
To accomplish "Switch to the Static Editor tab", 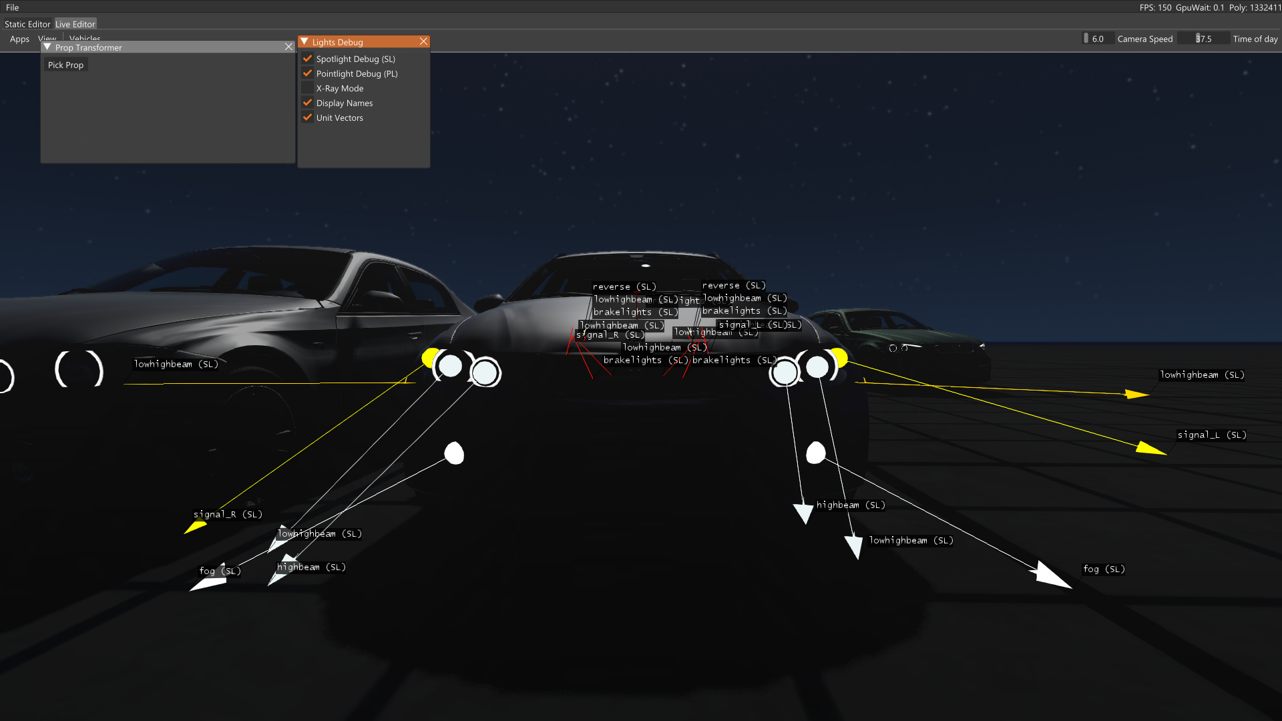I will click(27, 24).
